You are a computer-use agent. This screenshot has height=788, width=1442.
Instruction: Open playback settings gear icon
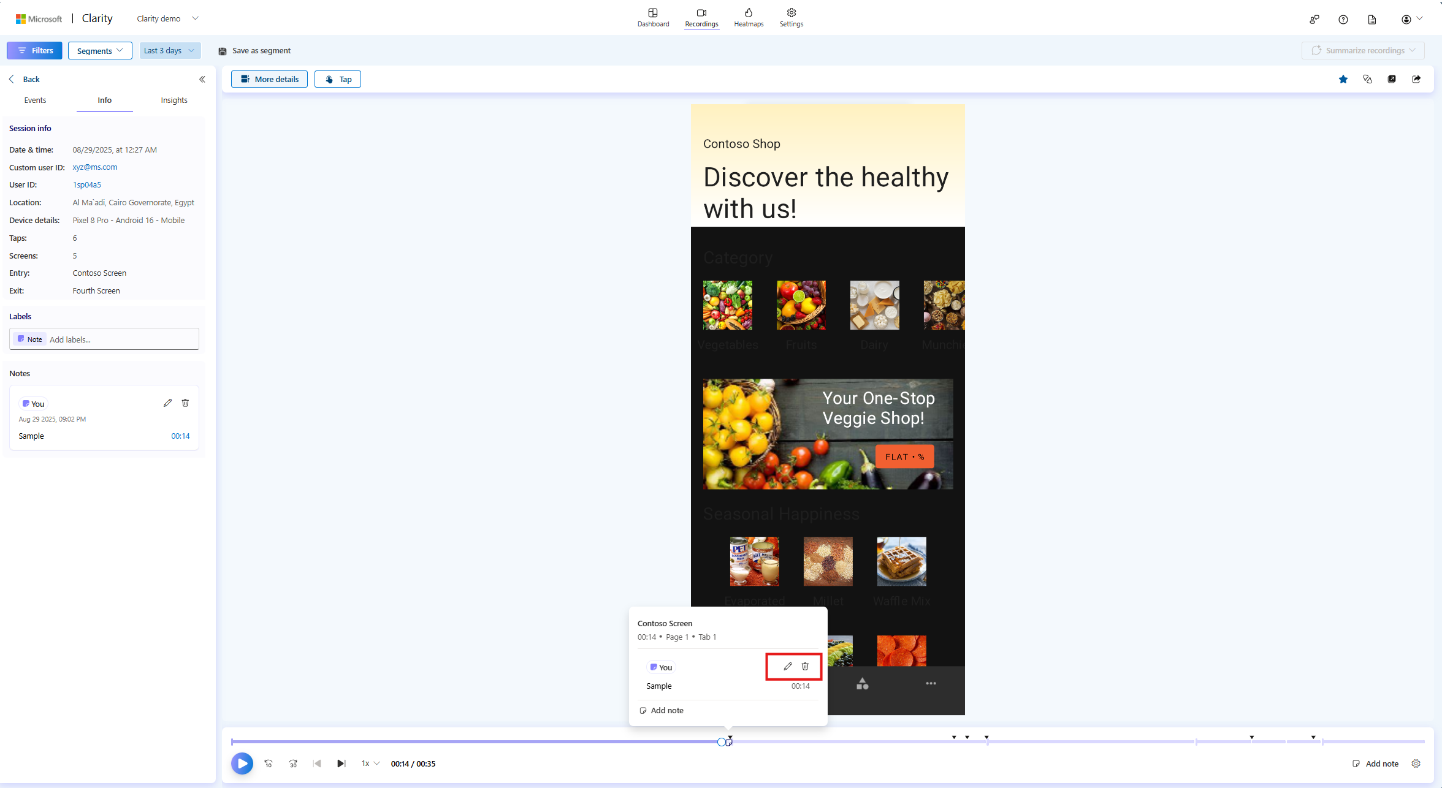pos(1416,763)
